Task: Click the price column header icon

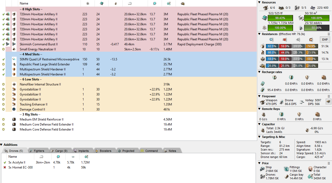Action: tap(169, 3)
